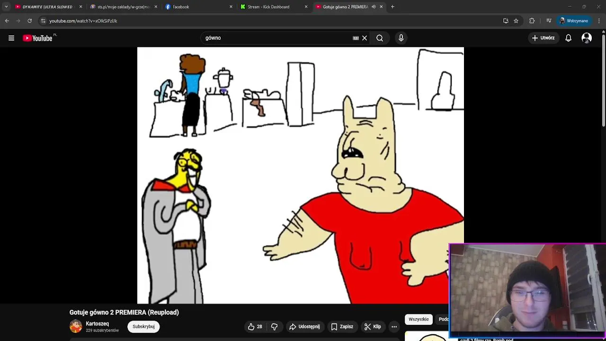Open a new browser tab
Screen dimensions: 606x341
392,7
